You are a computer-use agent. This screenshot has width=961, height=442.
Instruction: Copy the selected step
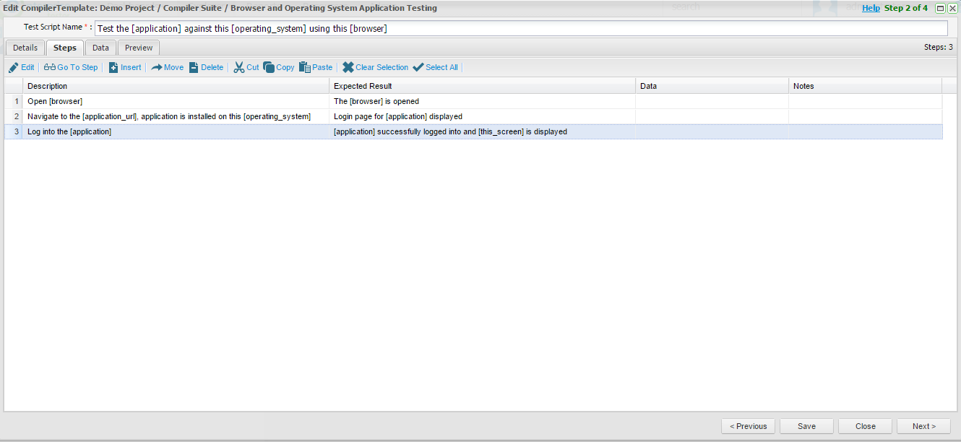point(269,67)
